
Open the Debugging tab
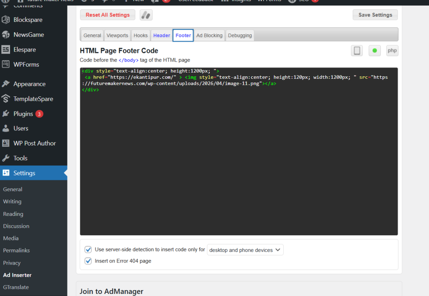240,36
